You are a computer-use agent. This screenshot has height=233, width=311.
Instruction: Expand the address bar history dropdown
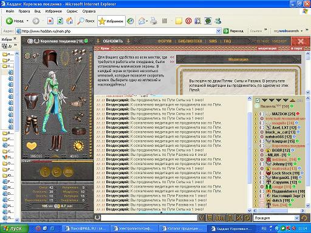(x=218, y=31)
